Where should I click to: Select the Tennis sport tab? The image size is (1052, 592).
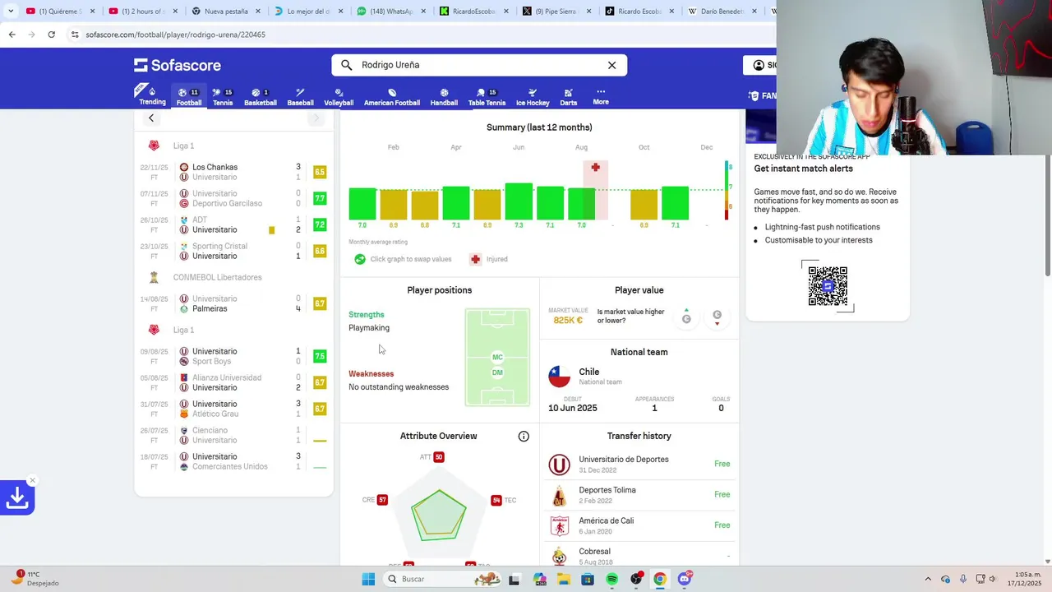coord(223,97)
